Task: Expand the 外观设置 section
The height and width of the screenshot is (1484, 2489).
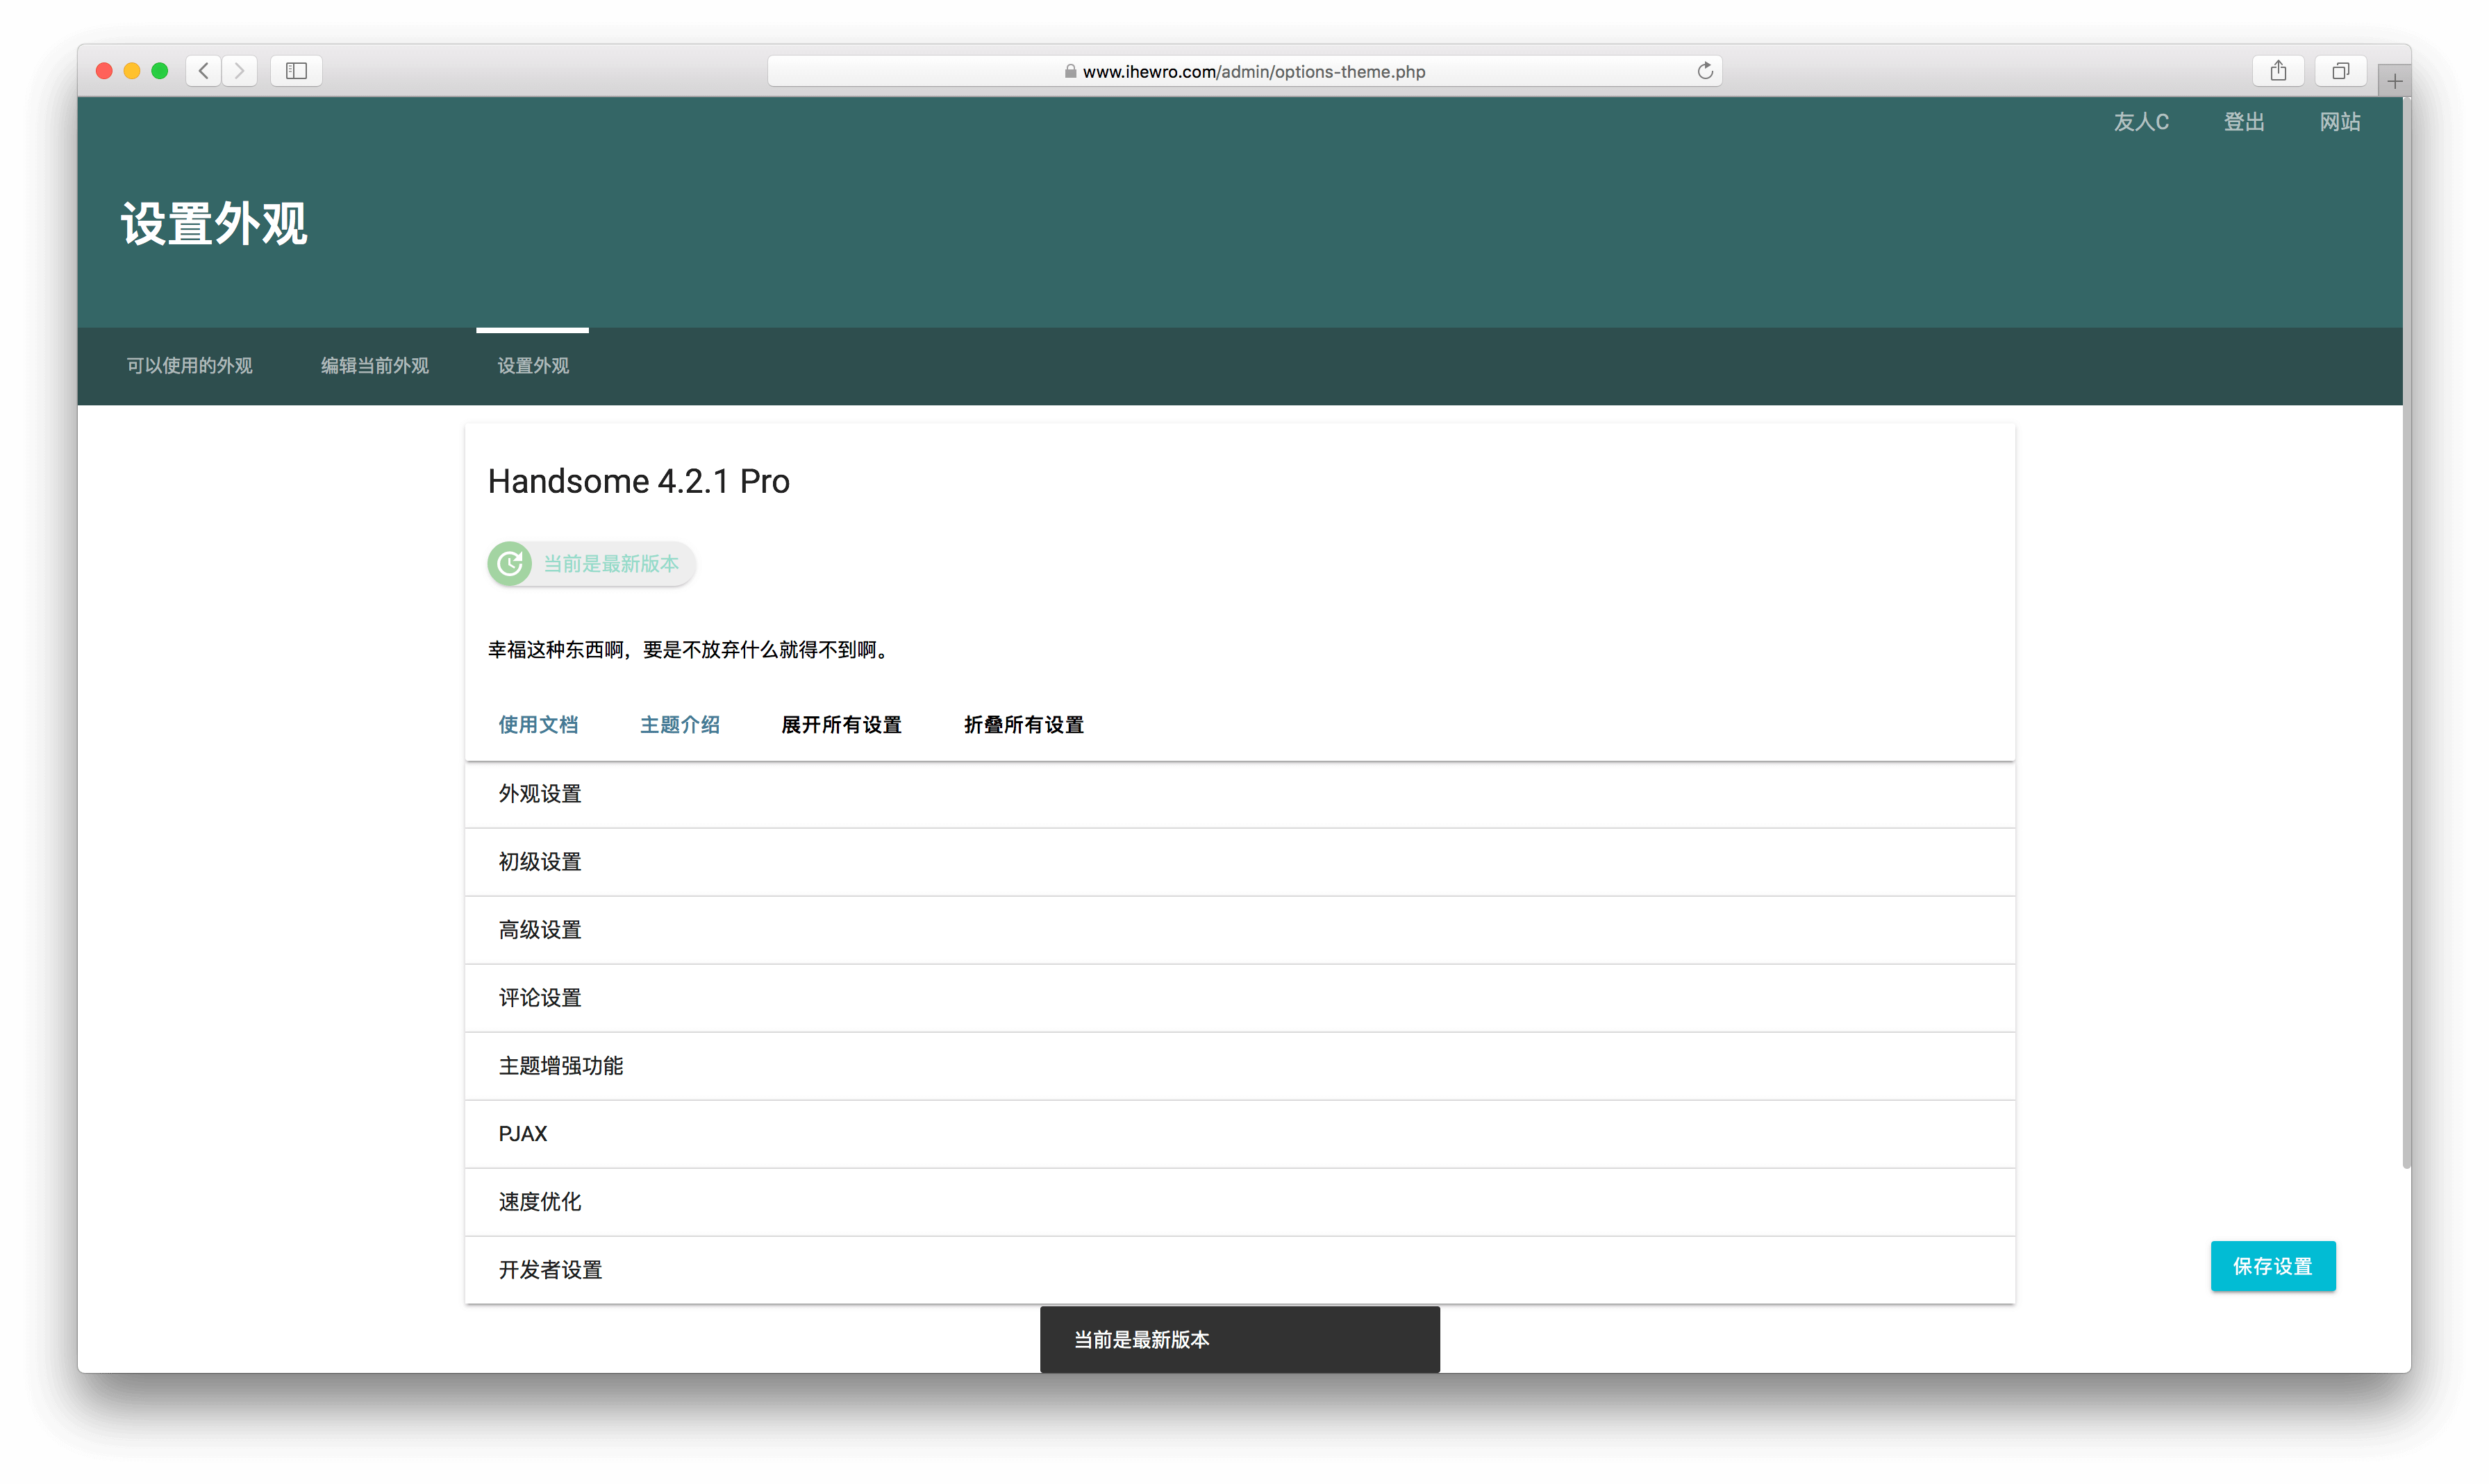Action: coord(1240,794)
